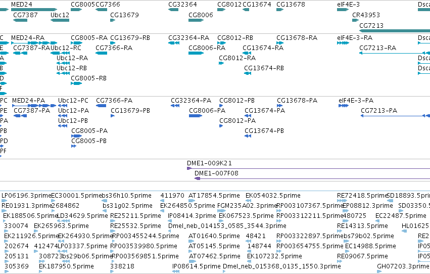This screenshot has width=430, height=274.
Task: Click the eIF4E-3-PA protein feature
Action: pos(344,106)
